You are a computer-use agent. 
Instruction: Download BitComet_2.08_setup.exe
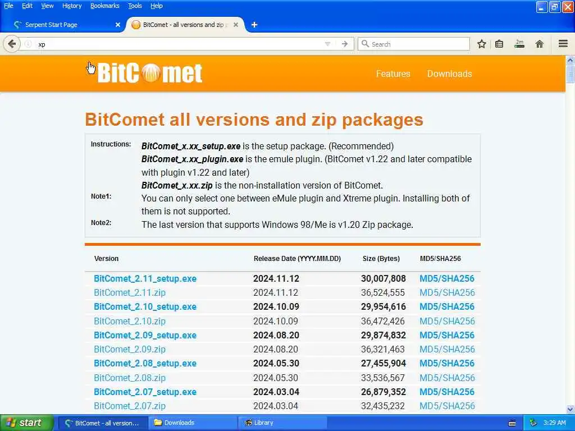[145, 364]
